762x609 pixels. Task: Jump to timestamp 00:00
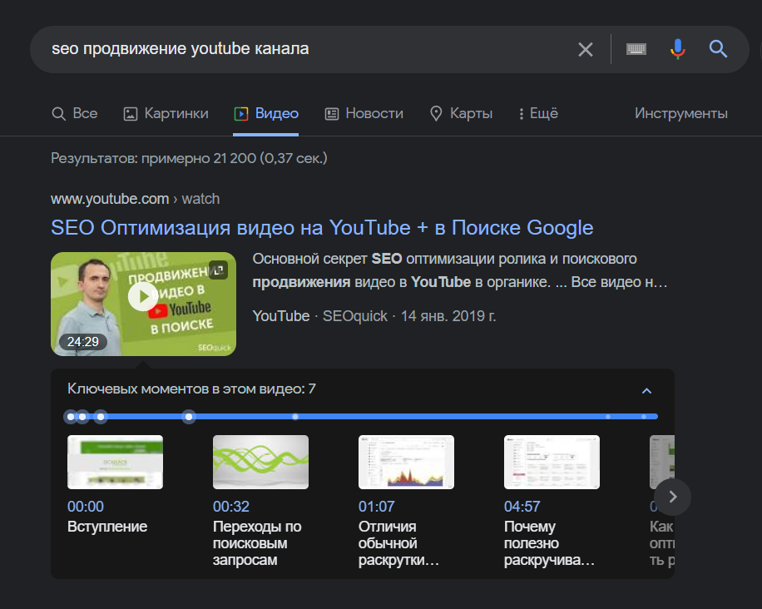(86, 507)
